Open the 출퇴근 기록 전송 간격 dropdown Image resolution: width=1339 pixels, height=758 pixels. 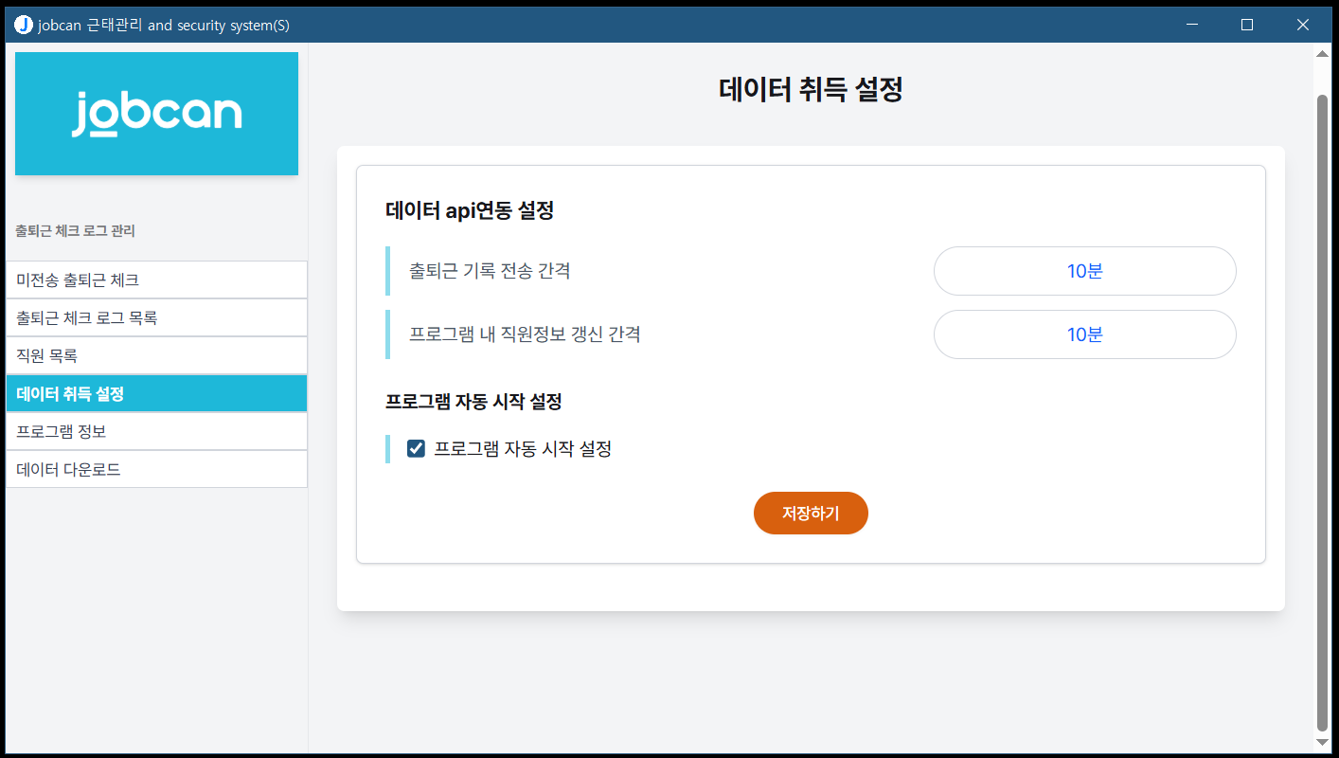point(1084,271)
